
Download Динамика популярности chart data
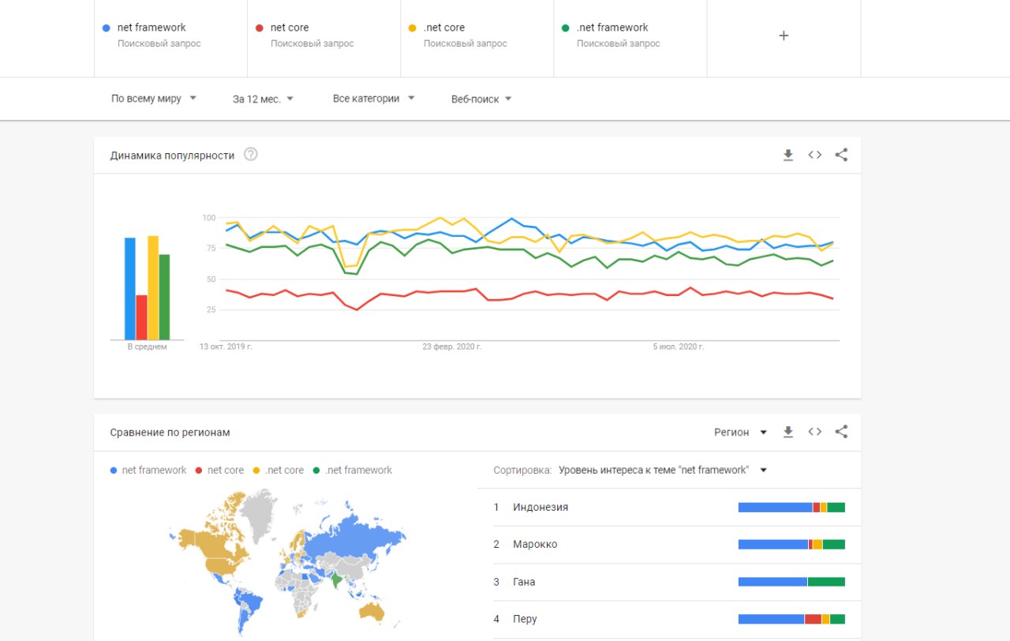tap(787, 156)
